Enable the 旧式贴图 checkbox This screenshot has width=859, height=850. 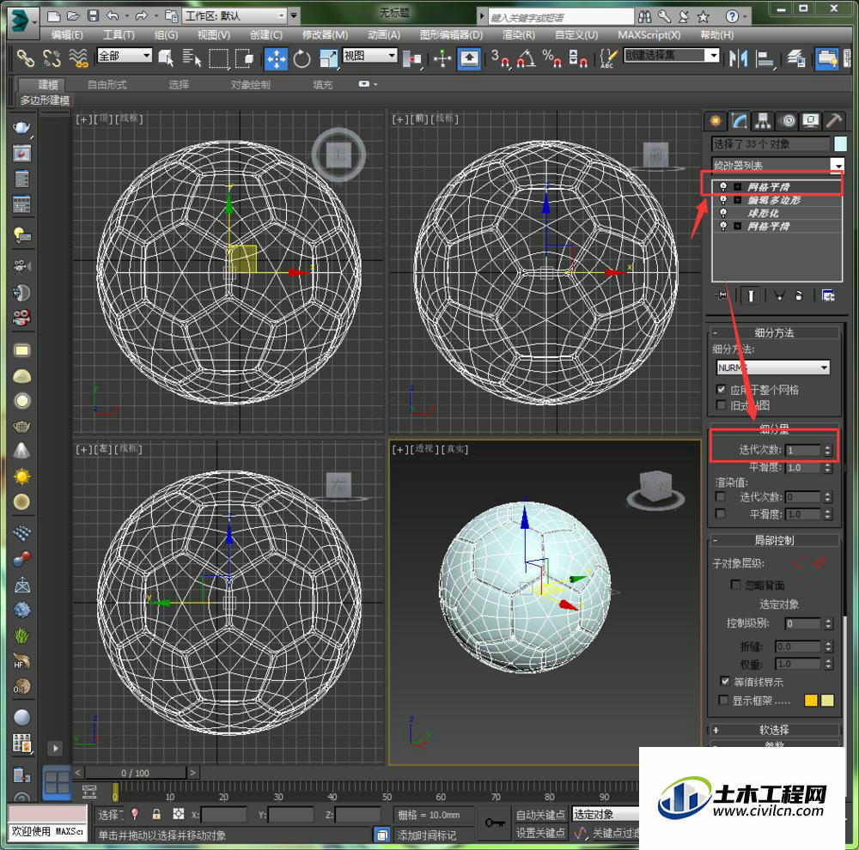click(x=721, y=404)
